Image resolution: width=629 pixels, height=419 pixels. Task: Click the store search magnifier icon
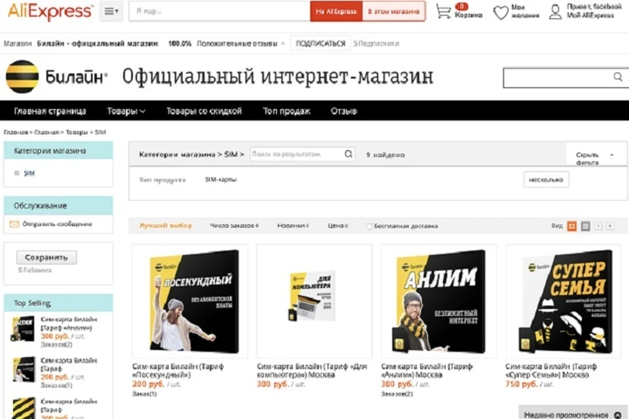[618, 77]
